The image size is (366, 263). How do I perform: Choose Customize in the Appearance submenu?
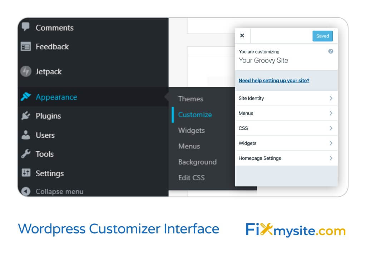(x=195, y=115)
